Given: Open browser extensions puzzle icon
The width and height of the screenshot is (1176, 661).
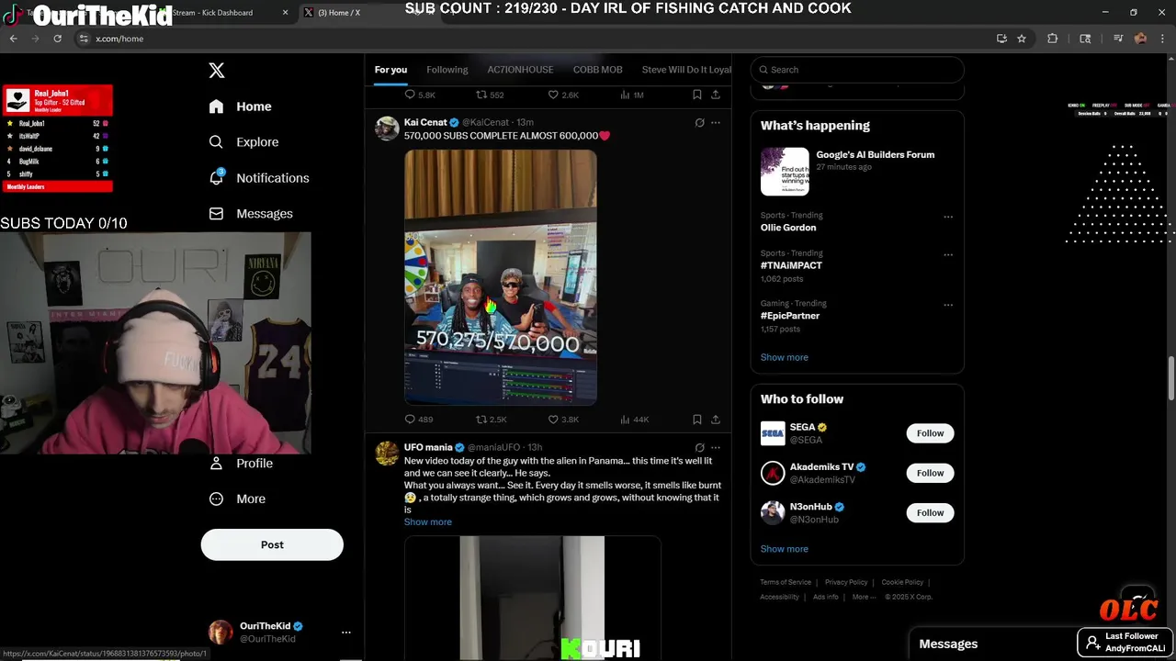Looking at the screenshot, I should pyautogui.click(x=1053, y=39).
